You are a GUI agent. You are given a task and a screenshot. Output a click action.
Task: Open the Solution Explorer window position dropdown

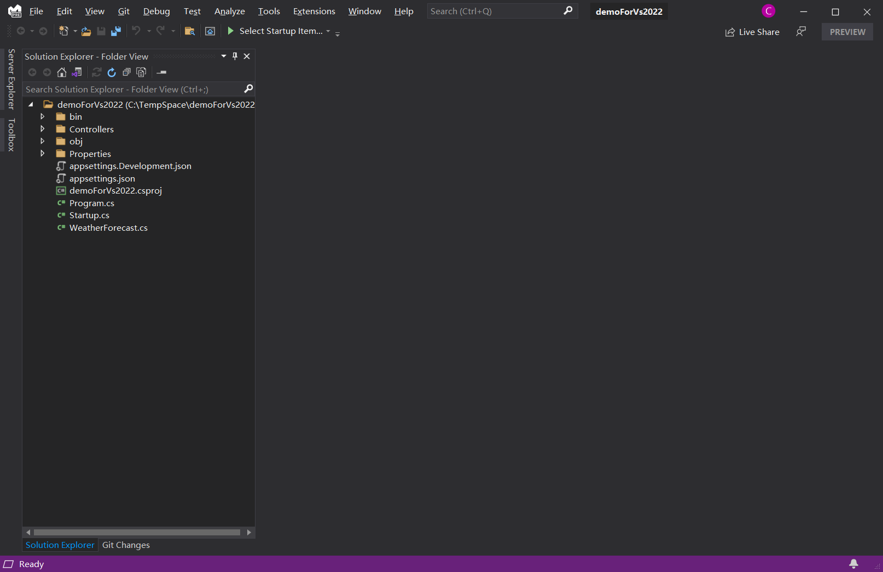pyautogui.click(x=224, y=56)
